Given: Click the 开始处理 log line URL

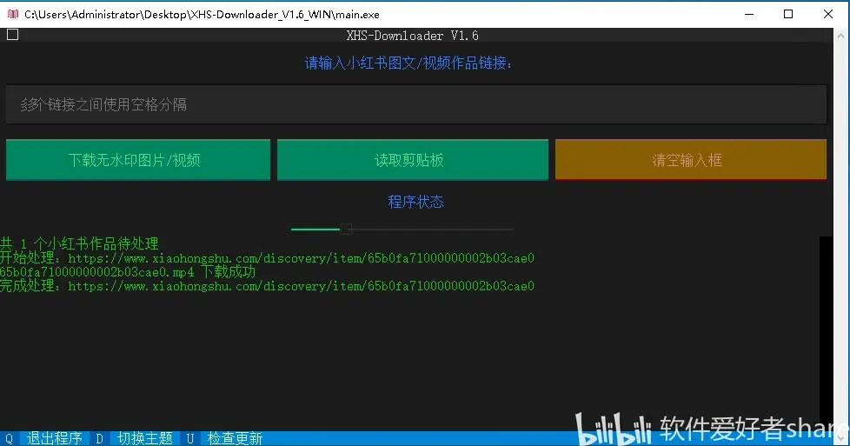Looking at the screenshot, I should pos(301,257).
